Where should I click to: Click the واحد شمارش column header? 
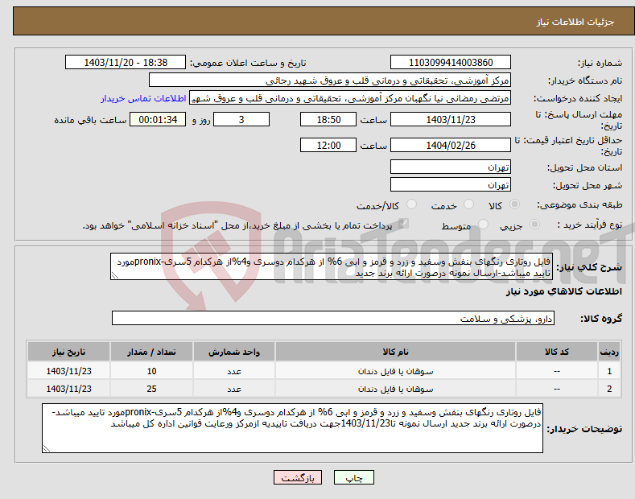pyautogui.click(x=234, y=352)
